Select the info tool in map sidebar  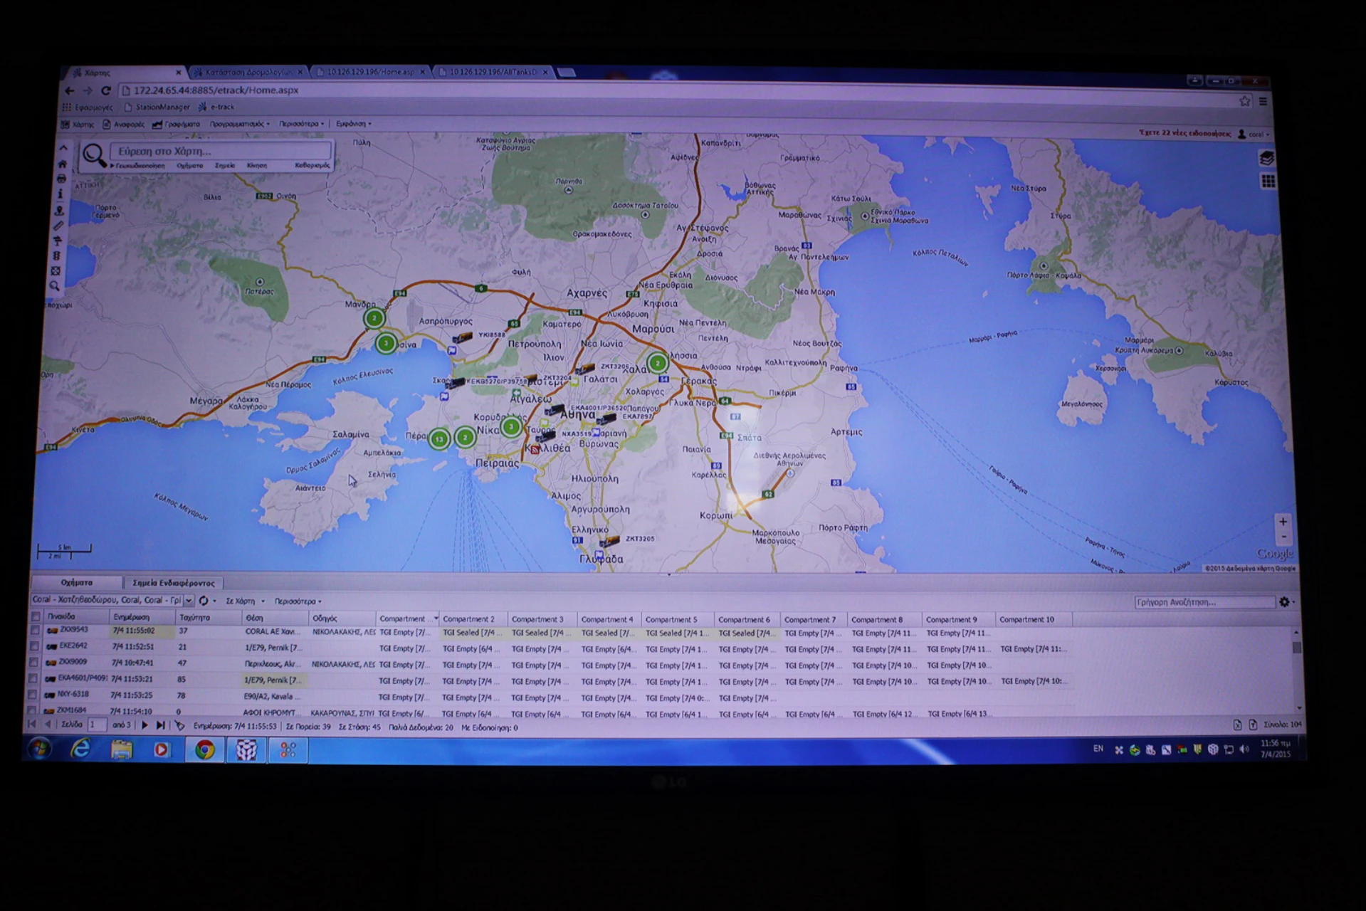click(61, 194)
